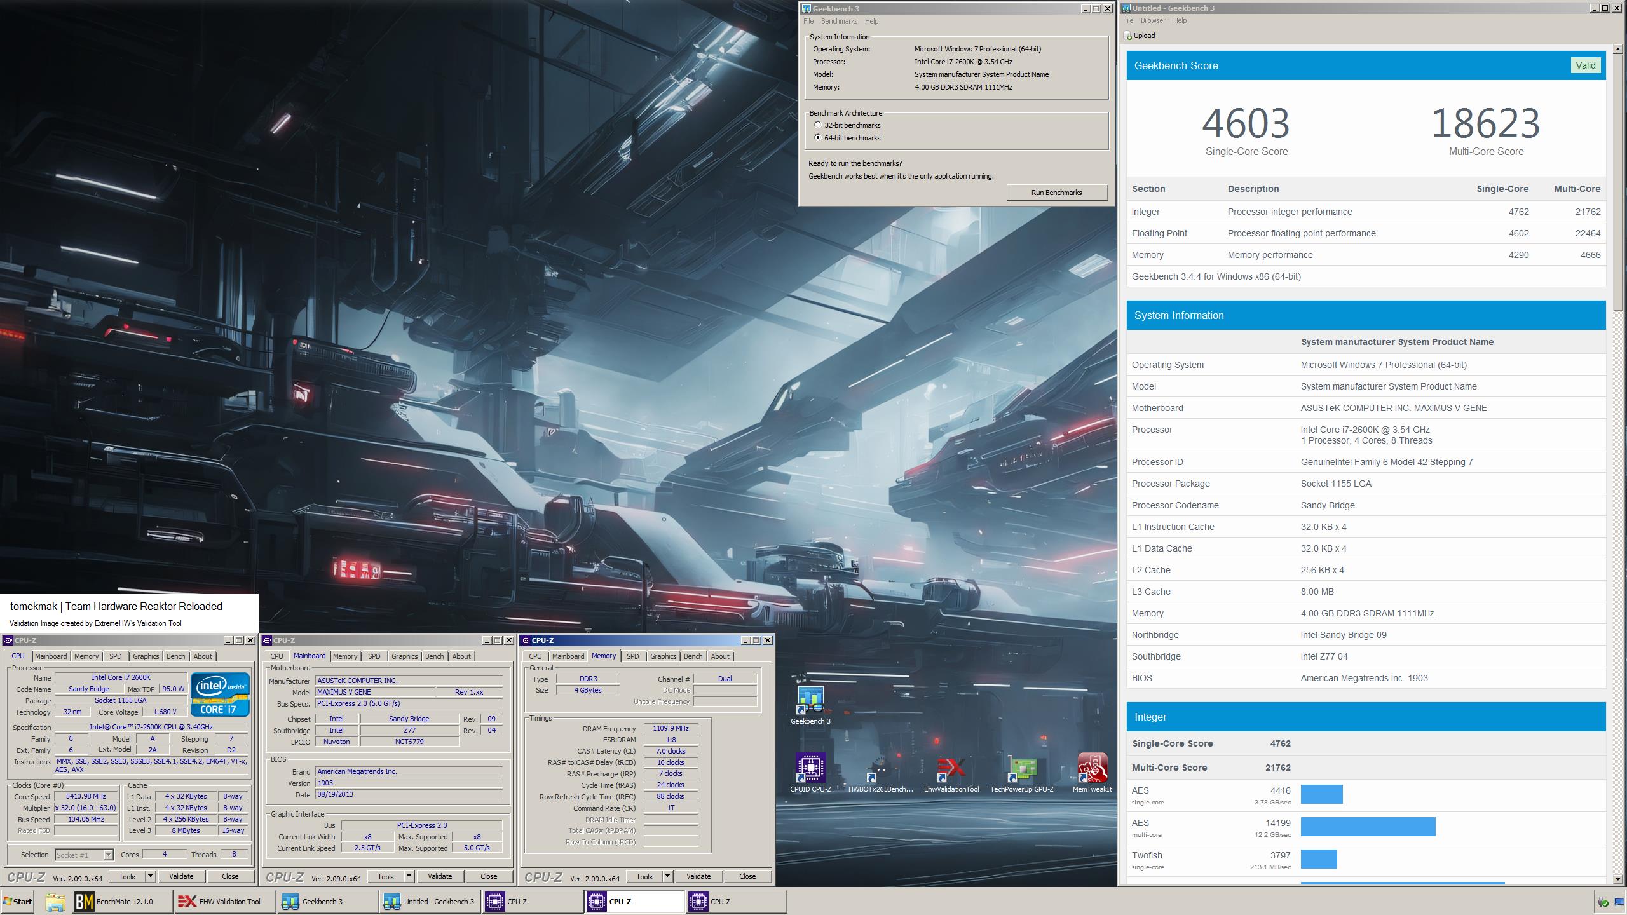Open the Browser menu in Untitled Geekbench window

1153,20
